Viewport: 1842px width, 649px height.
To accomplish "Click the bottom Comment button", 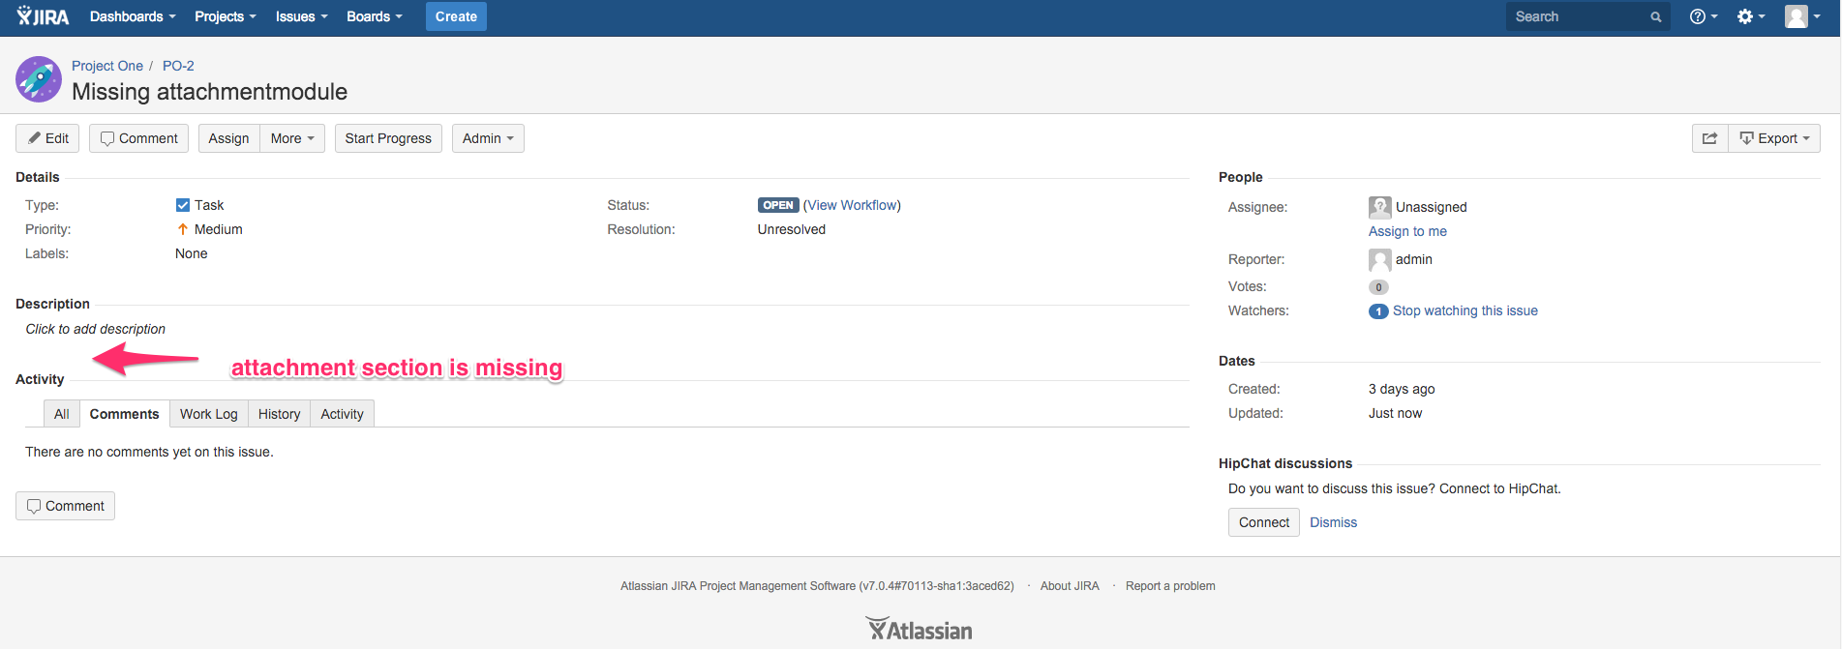I will tap(65, 506).
